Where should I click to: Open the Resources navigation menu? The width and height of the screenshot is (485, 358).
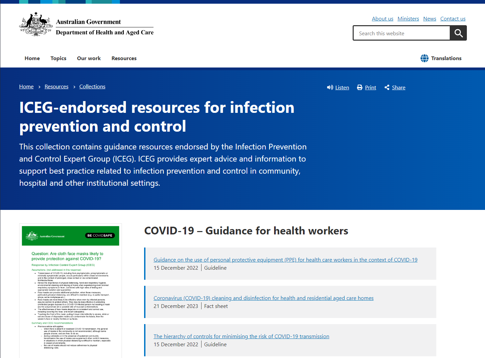124,58
